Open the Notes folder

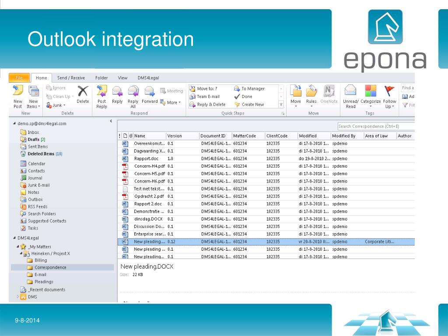(x=30, y=192)
